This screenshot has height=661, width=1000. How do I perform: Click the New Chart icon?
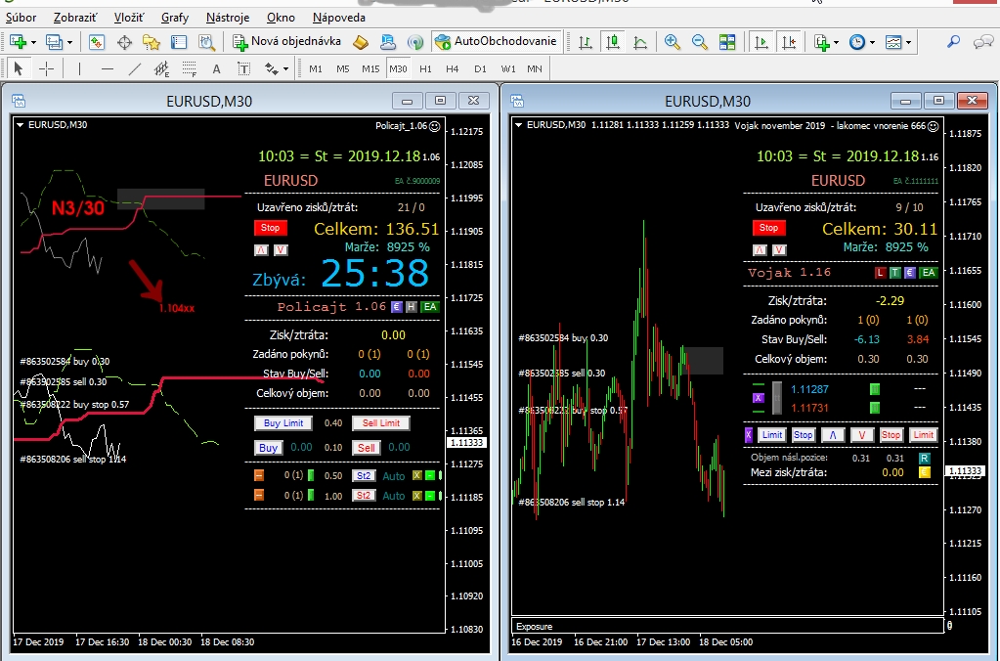[x=18, y=42]
